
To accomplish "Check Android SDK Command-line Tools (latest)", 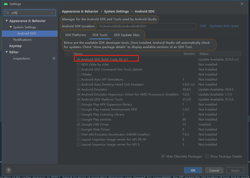I will (x=78, y=69).
